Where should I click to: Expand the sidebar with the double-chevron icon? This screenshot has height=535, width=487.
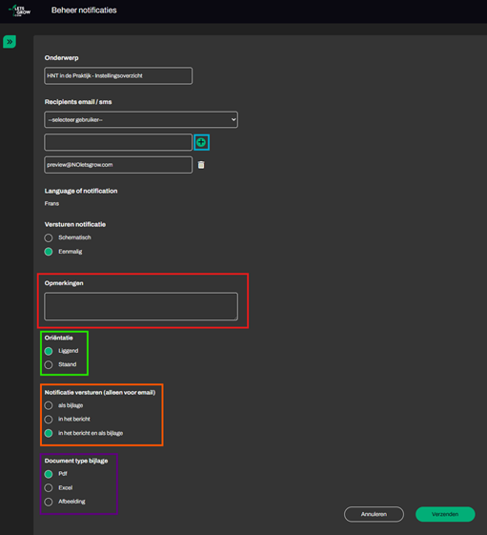[x=10, y=42]
